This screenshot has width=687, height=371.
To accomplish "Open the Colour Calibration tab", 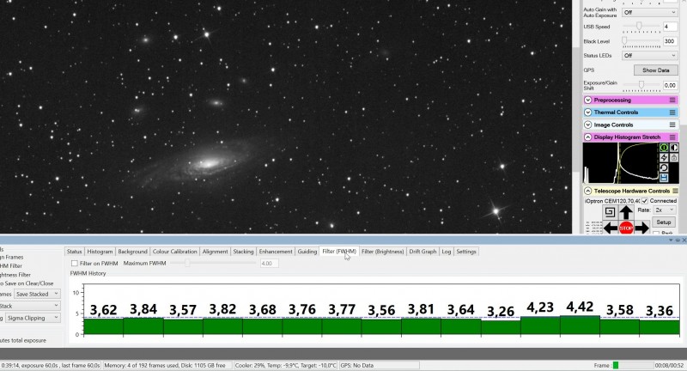I will coord(174,252).
